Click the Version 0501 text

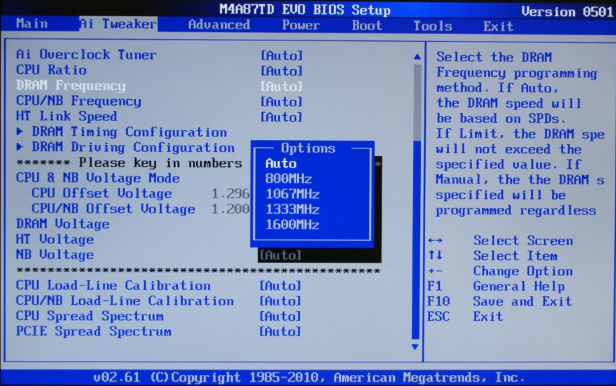[x=567, y=12]
